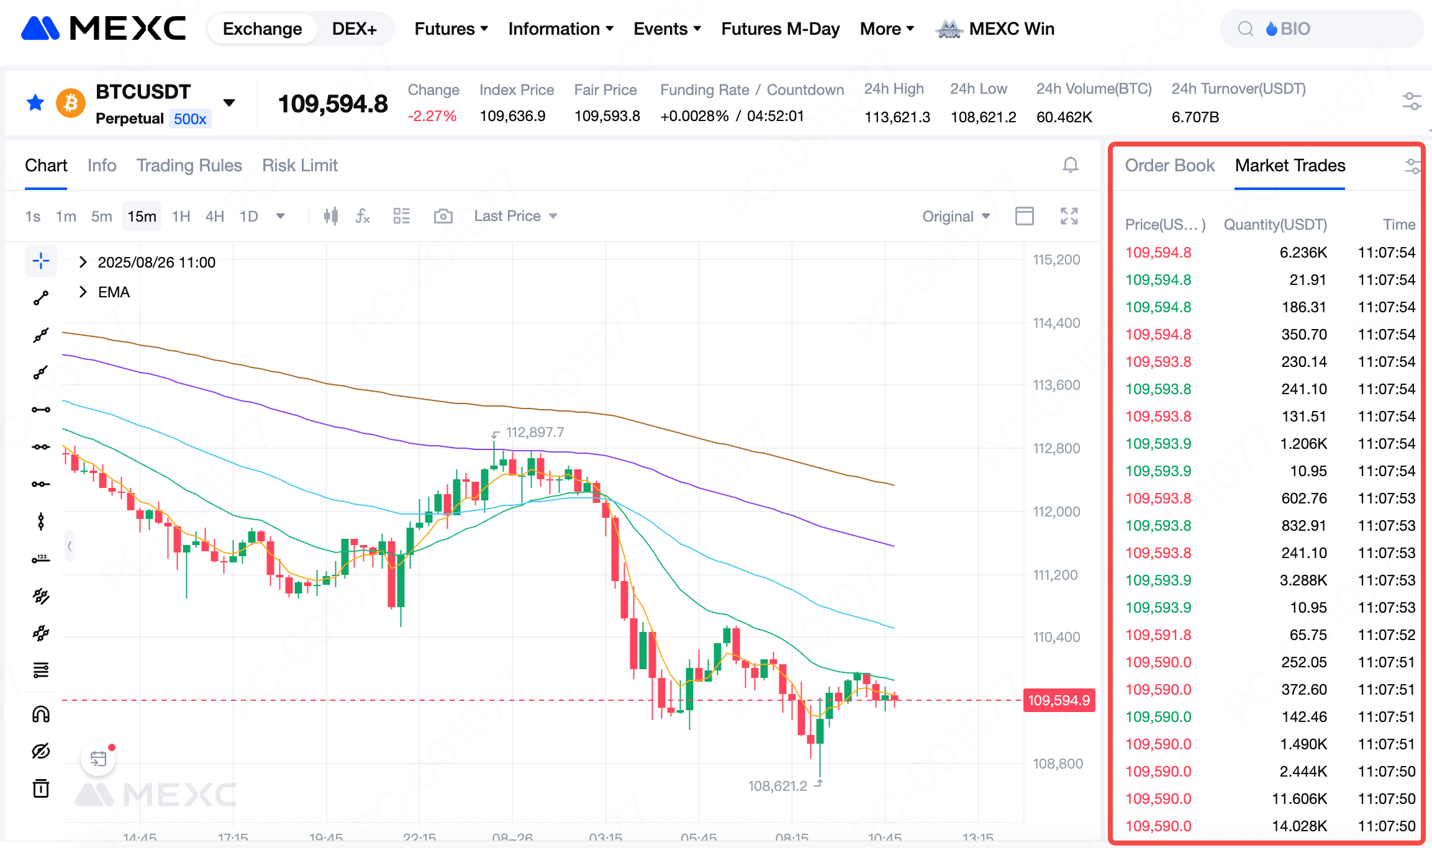The width and height of the screenshot is (1432, 848).
Task: Click the candlestick chart style icon
Action: tap(331, 216)
